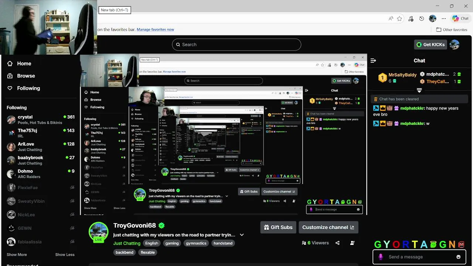
Task: Click Customize channel button
Action: coord(328,227)
